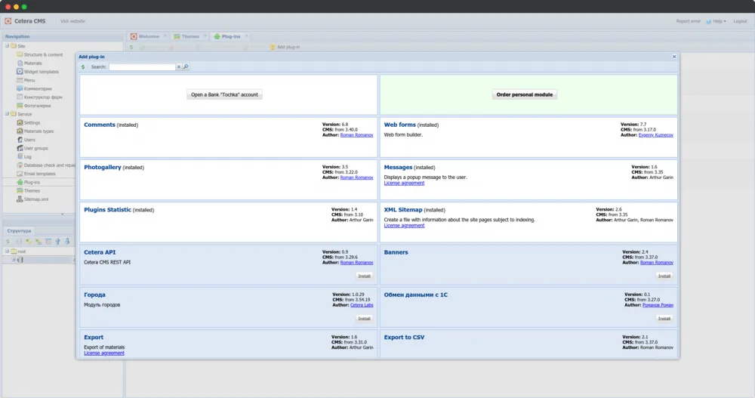Viewport: 755px width, 398px height.
Task: Close the Add plug-in dialog
Action: pos(674,57)
